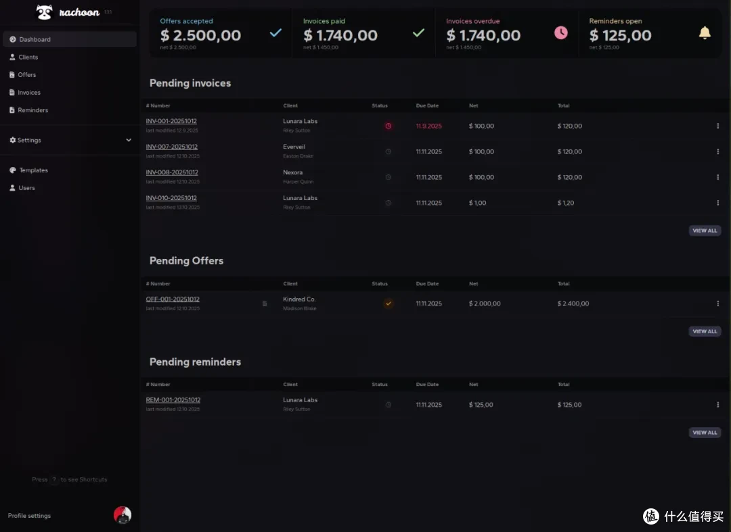This screenshot has height=532, width=731.
Task: Open invoice INV-007-20251012
Action: tap(171, 147)
